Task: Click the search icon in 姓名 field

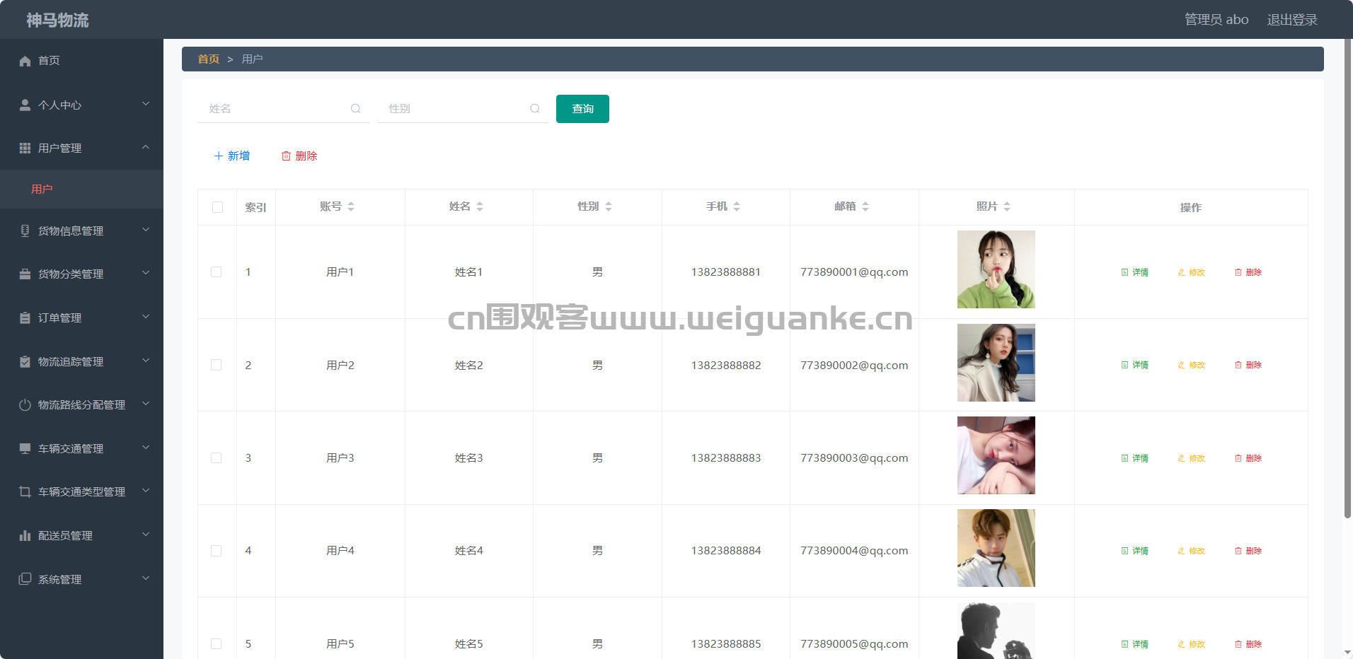Action: click(355, 109)
